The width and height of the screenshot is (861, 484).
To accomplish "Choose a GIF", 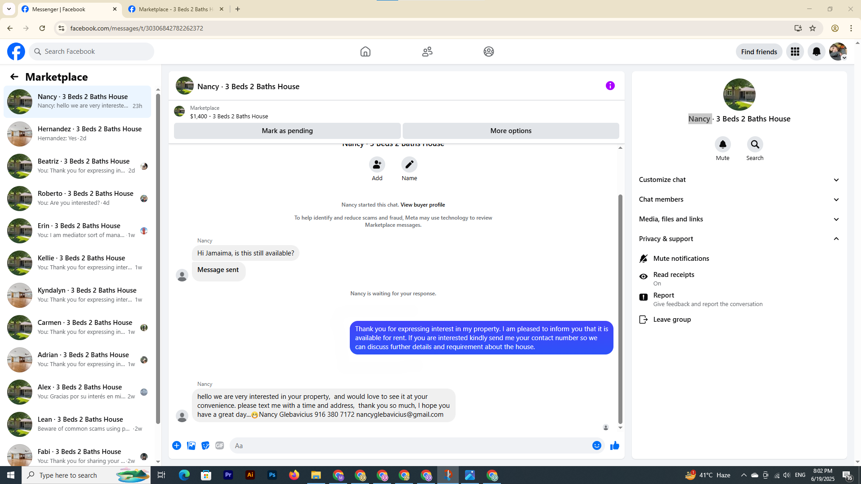I will pyautogui.click(x=220, y=445).
